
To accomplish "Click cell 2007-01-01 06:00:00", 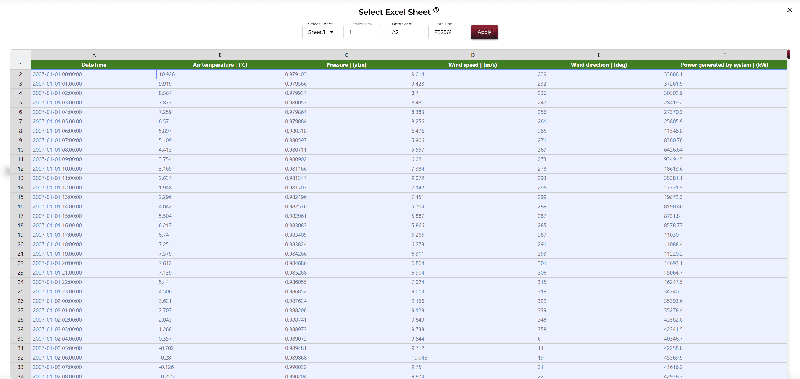I will pyautogui.click(x=94, y=131).
